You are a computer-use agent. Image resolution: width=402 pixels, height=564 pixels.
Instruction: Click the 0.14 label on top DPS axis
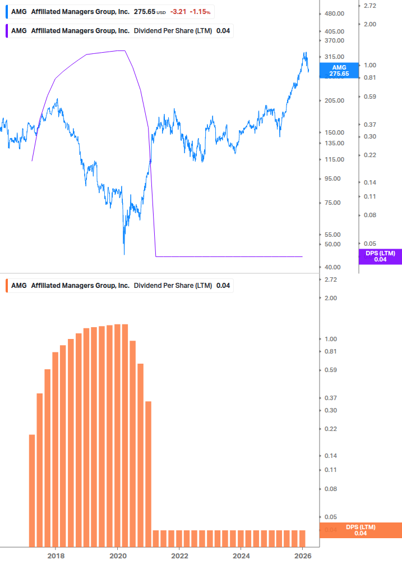pos(370,183)
